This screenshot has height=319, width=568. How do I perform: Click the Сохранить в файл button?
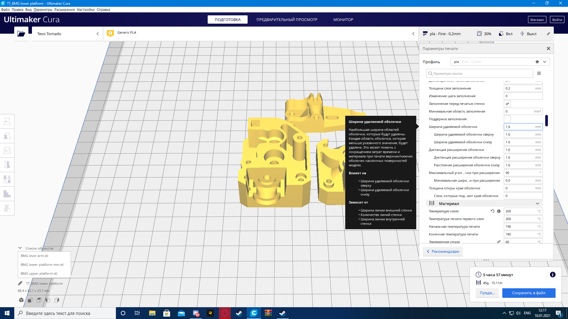point(528,293)
